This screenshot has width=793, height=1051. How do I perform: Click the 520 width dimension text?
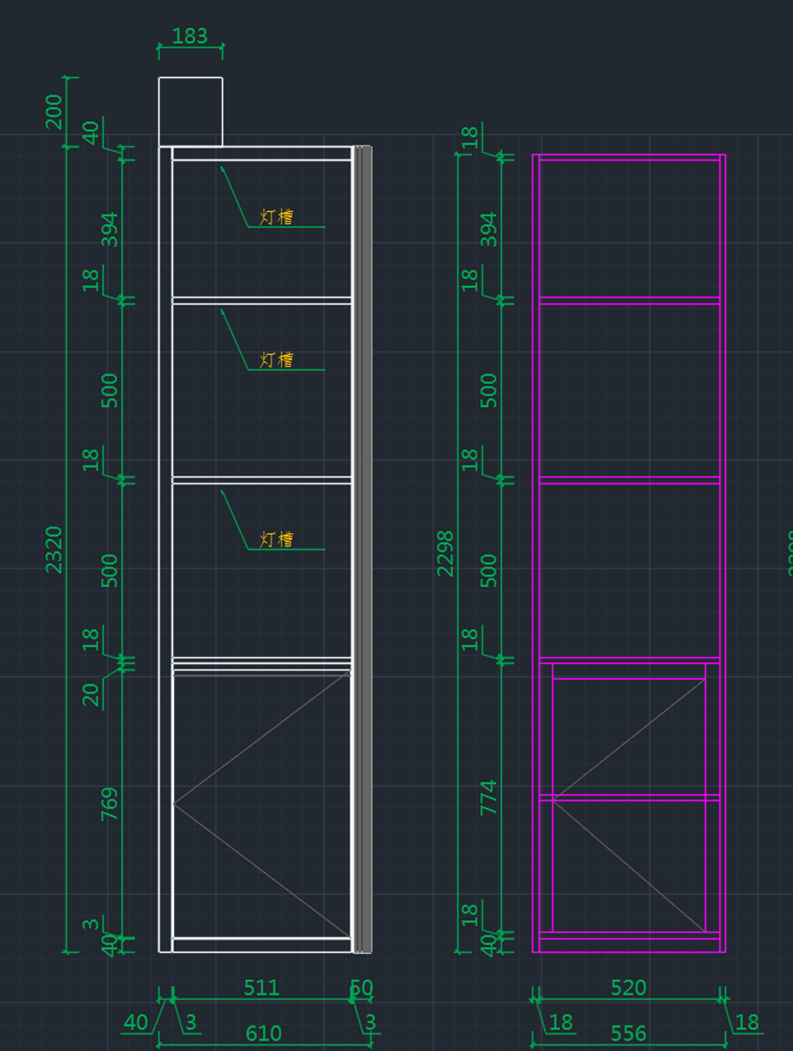pos(628,988)
